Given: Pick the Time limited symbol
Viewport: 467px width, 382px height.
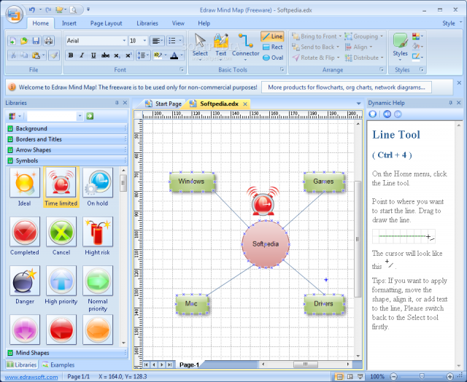Looking at the screenshot, I should 61,187.
